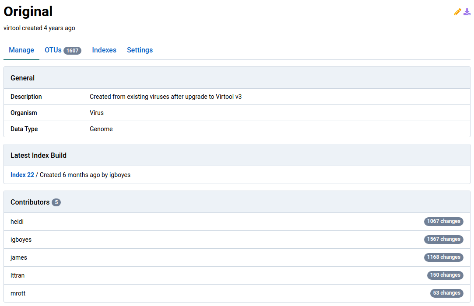Click the 1567 changes badge

[x=443, y=240]
